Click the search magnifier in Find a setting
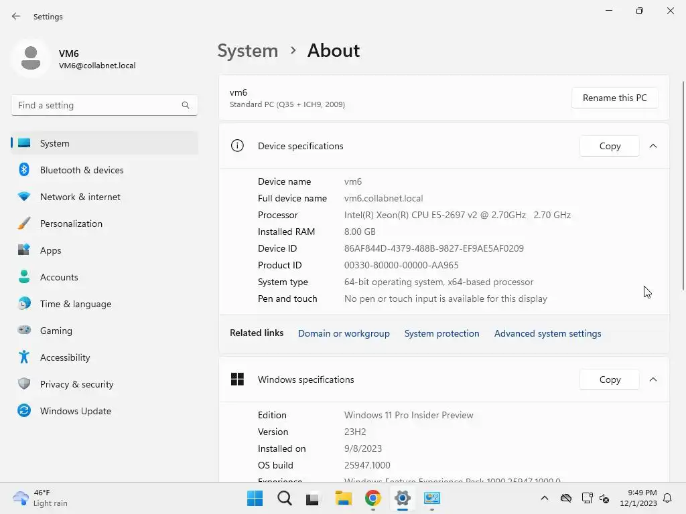This screenshot has width=686, height=514. 186,105
